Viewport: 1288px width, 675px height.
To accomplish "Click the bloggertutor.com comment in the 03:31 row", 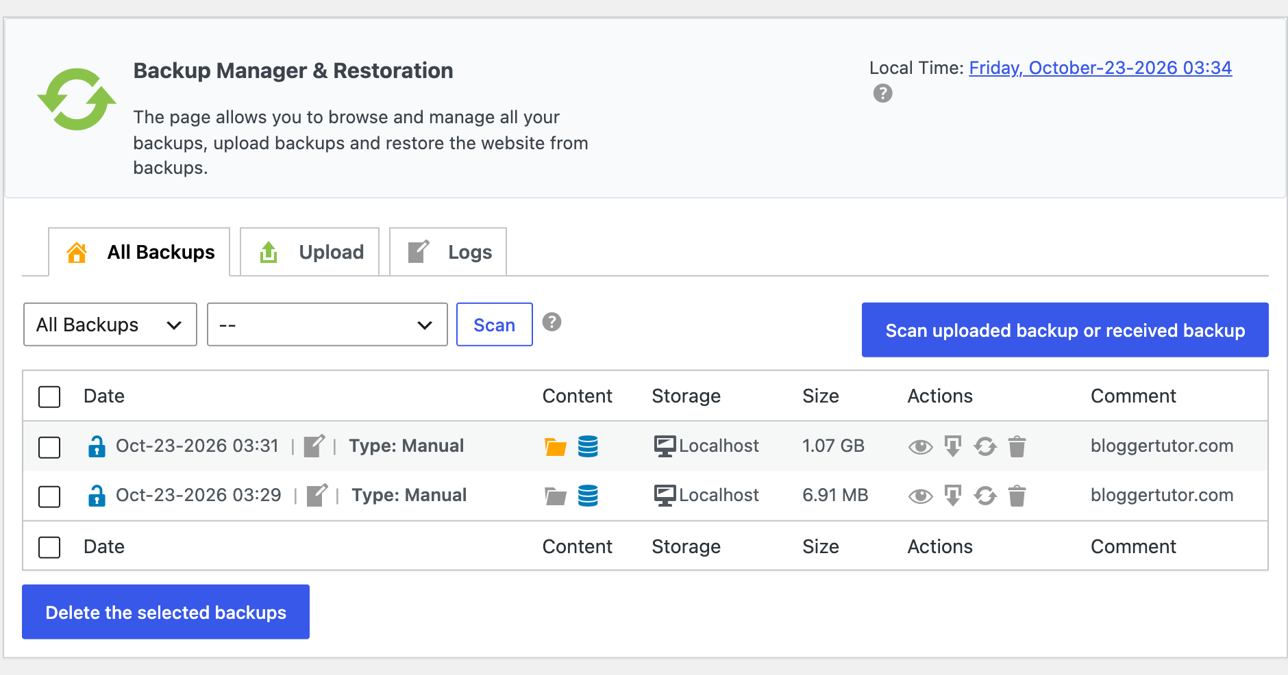I will pos(1162,446).
